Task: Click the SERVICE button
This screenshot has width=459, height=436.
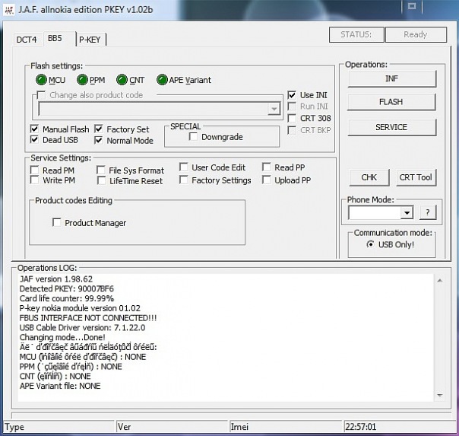Action: pyautogui.click(x=391, y=127)
